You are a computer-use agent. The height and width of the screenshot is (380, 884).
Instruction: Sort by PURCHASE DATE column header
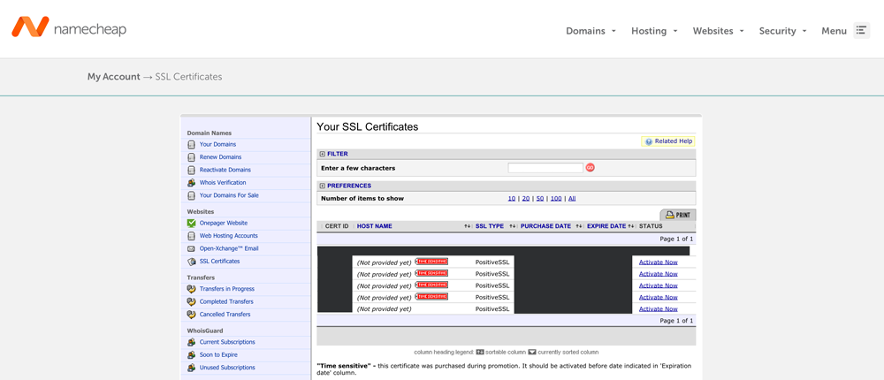(x=545, y=226)
